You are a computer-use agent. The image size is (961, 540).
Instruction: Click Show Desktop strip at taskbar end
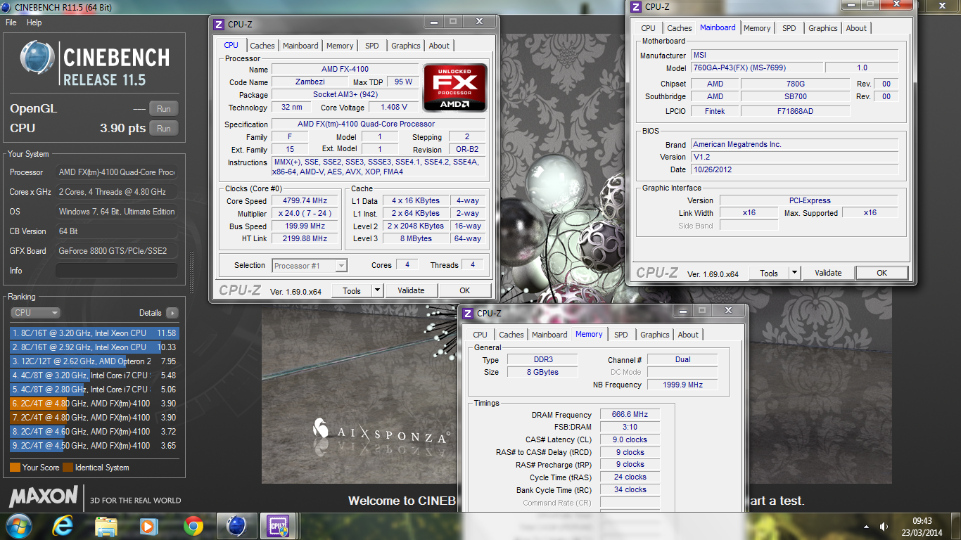(955, 526)
